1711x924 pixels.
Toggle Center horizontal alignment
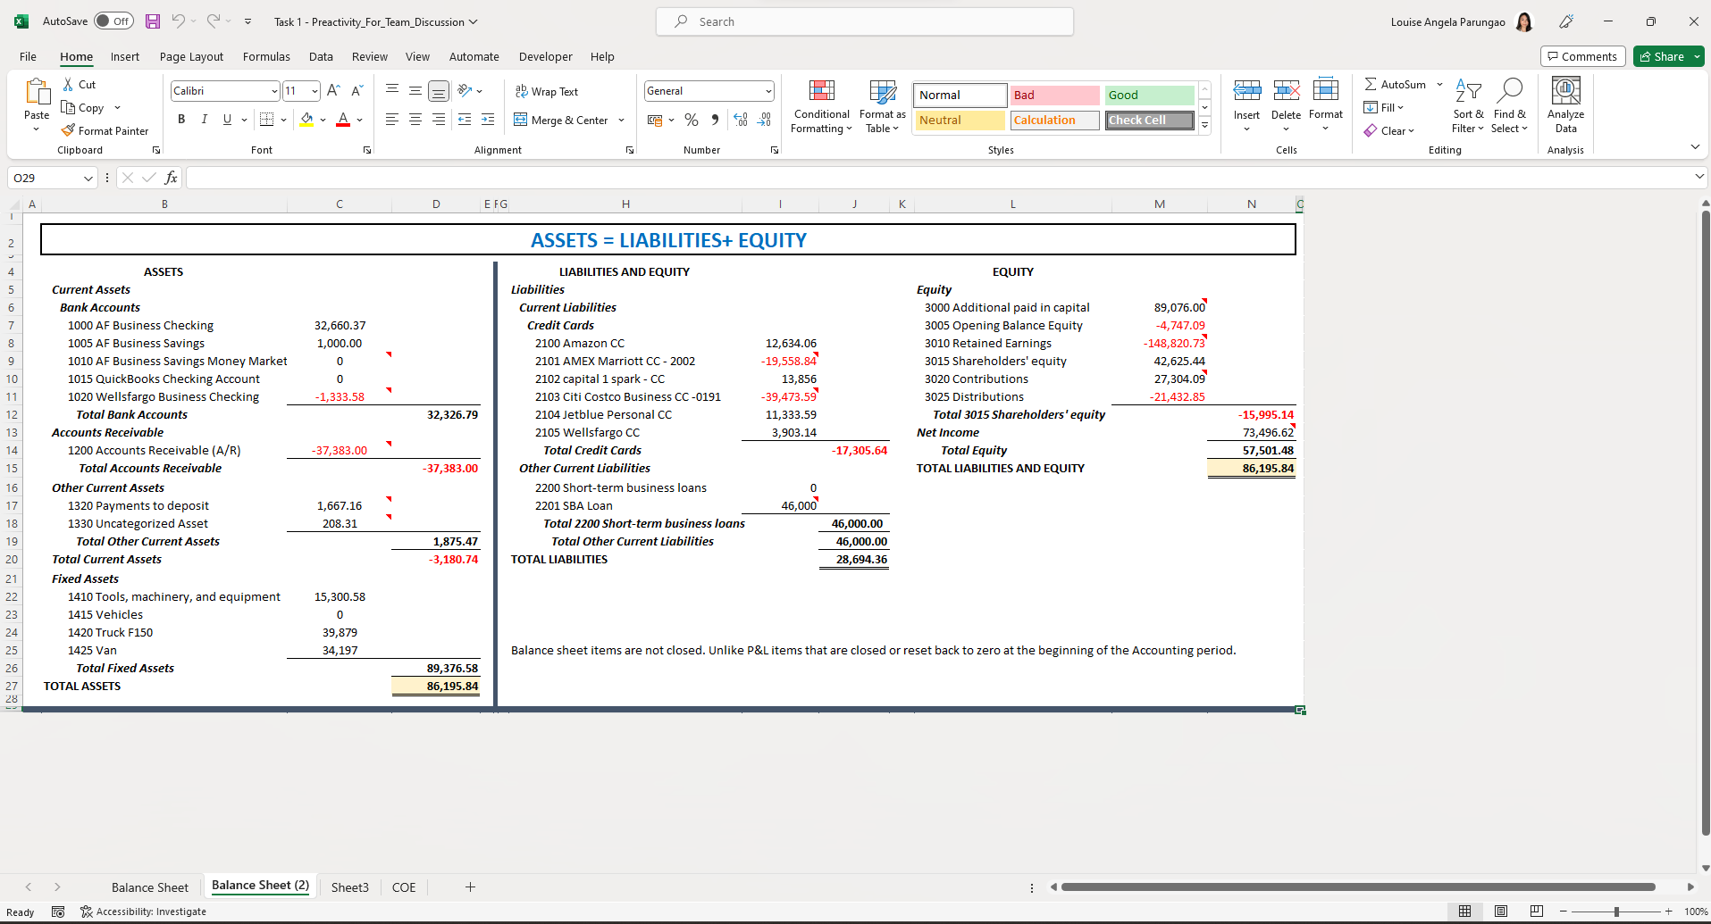[415, 120]
